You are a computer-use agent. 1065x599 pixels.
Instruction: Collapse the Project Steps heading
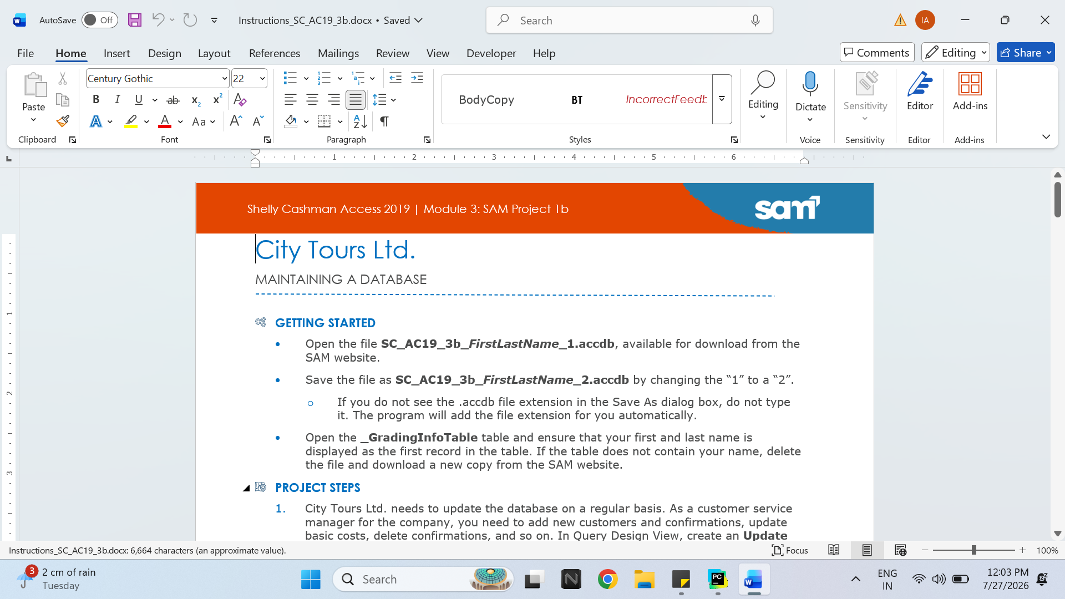(246, 488)
